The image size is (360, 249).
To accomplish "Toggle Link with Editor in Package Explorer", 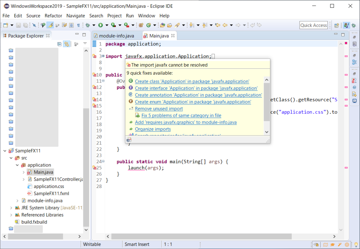I will pos(66,44).
